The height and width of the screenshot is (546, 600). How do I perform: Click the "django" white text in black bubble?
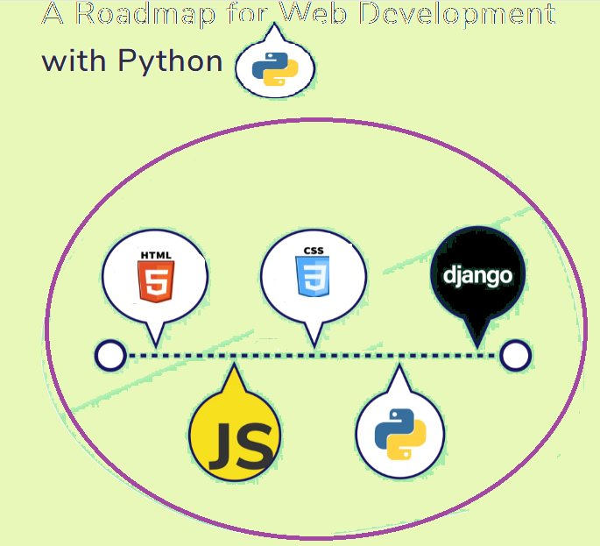point(477,277)
